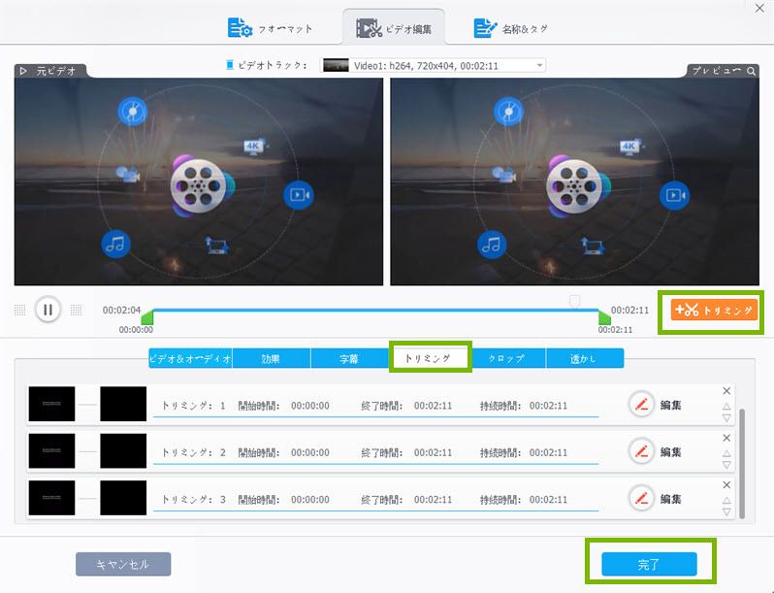Edit trimming clip 3 with pencil icon
This screenshot has height=593, width=774.
(x=640, y=499)
